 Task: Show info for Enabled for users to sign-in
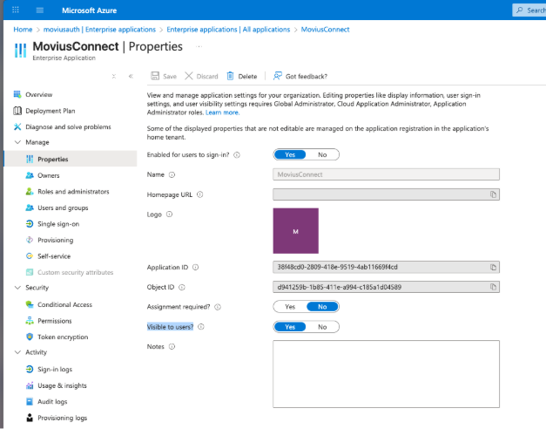(237, 155)
